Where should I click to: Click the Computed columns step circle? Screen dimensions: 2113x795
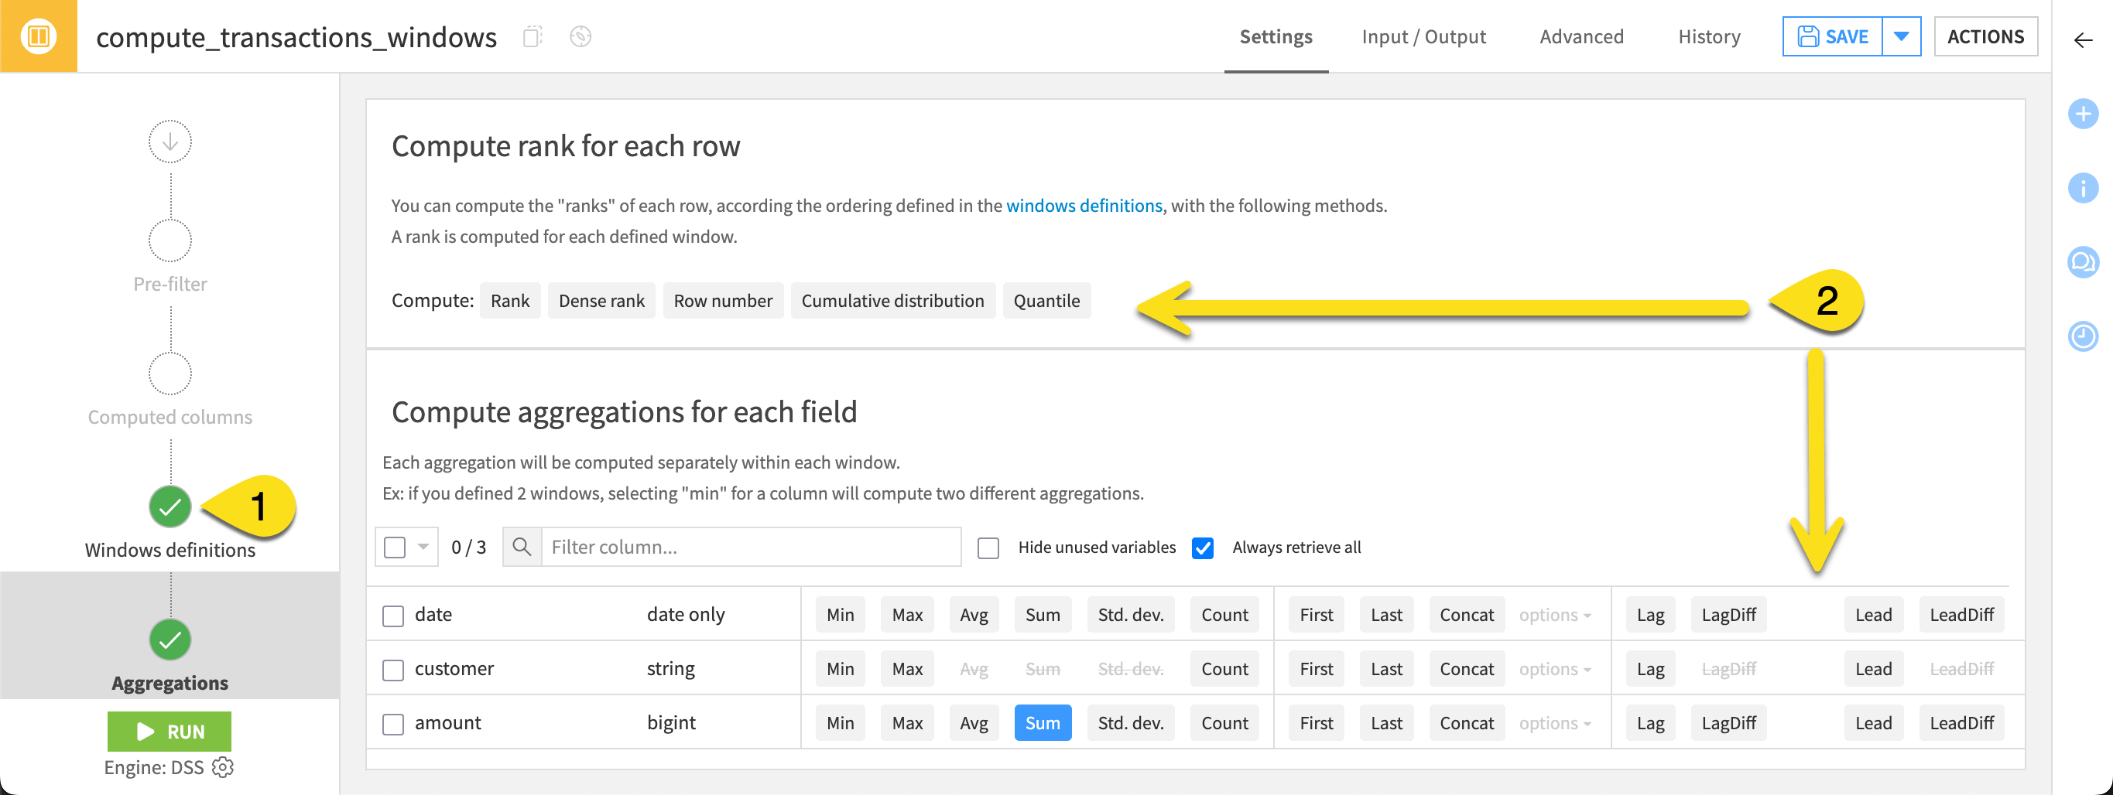170,374
